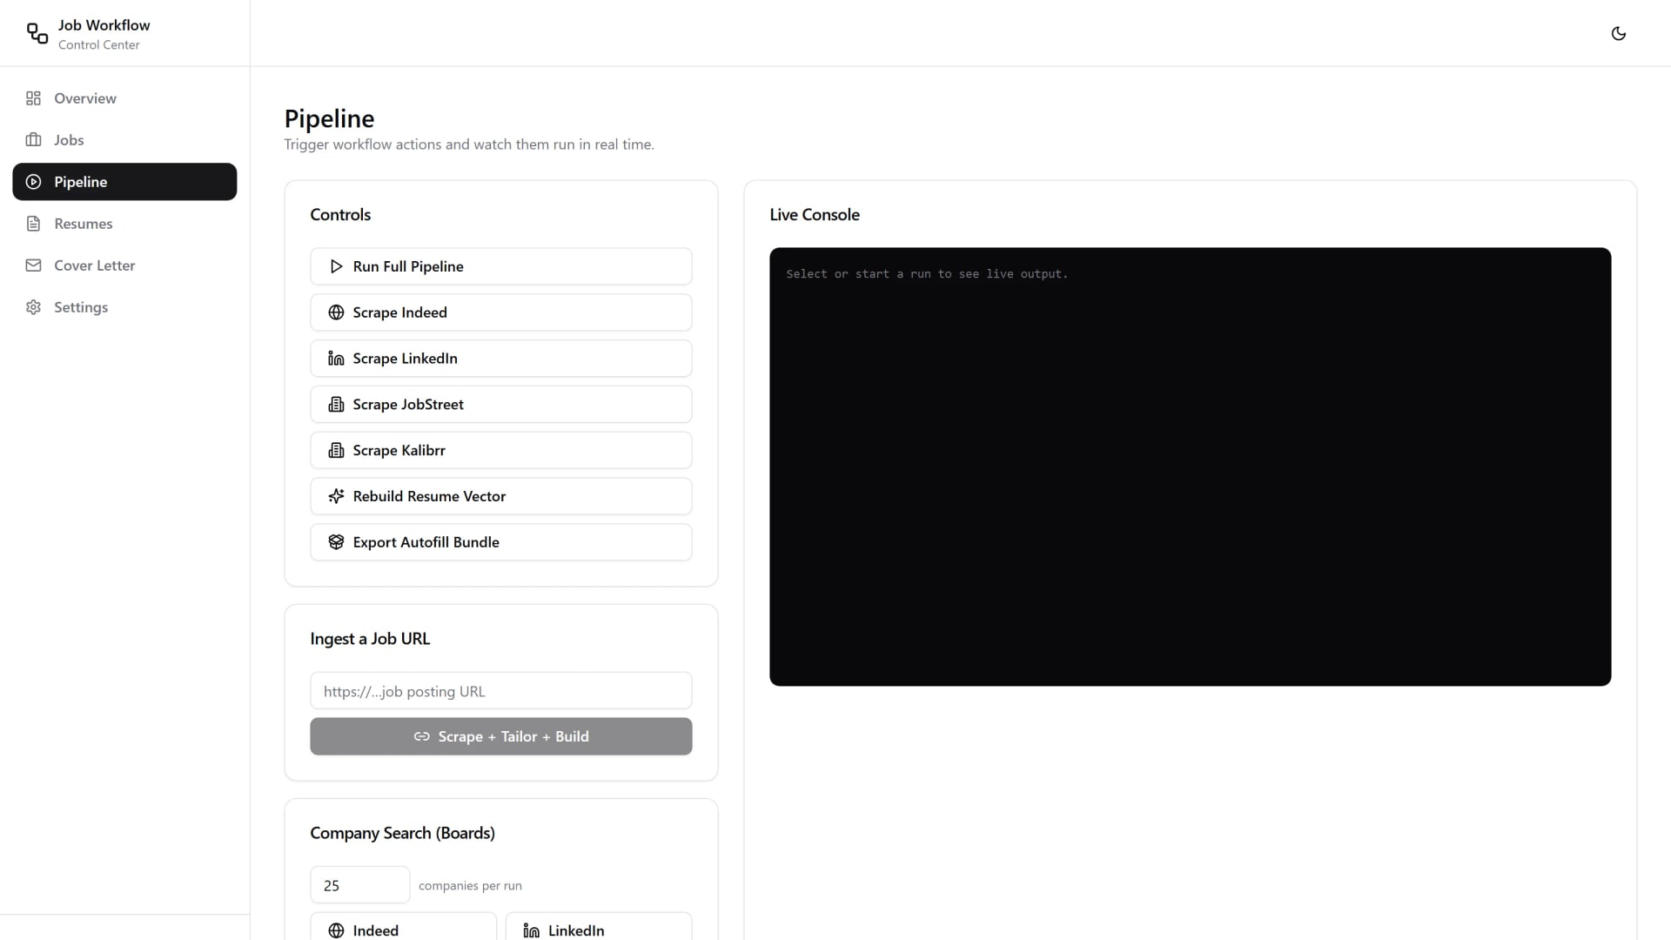The height and width of the screenshot is (940, 1671).
Task: Open Settings from the sidebar
Action: [124, 307]
